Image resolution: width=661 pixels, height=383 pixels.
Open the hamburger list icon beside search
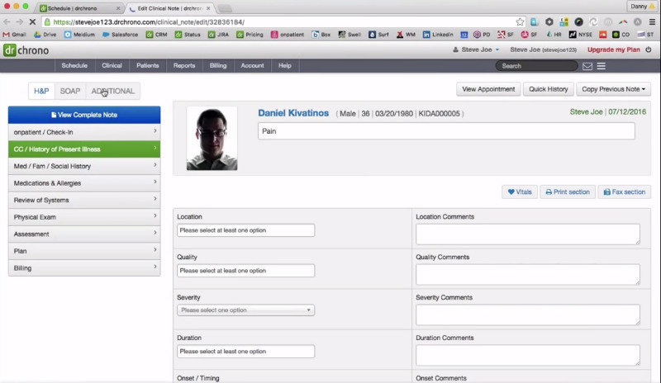[x=601, y=66]
